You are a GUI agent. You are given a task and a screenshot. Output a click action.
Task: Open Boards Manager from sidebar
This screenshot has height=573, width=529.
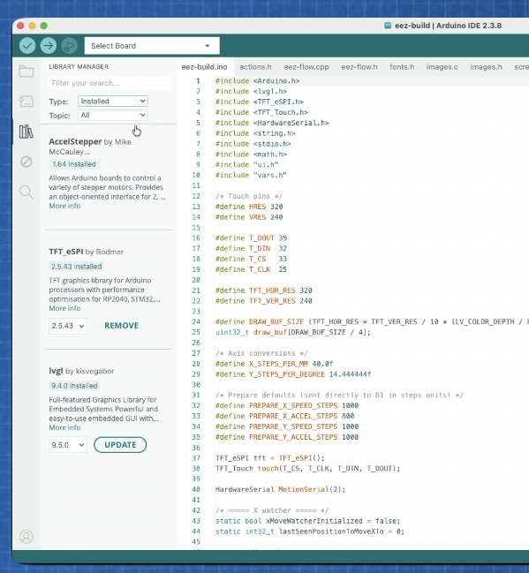tap(26, 101)
